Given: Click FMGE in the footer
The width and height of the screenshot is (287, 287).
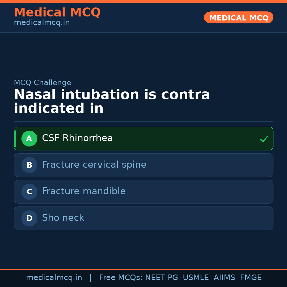Looking at the screenshot, I should coord(251,278).
